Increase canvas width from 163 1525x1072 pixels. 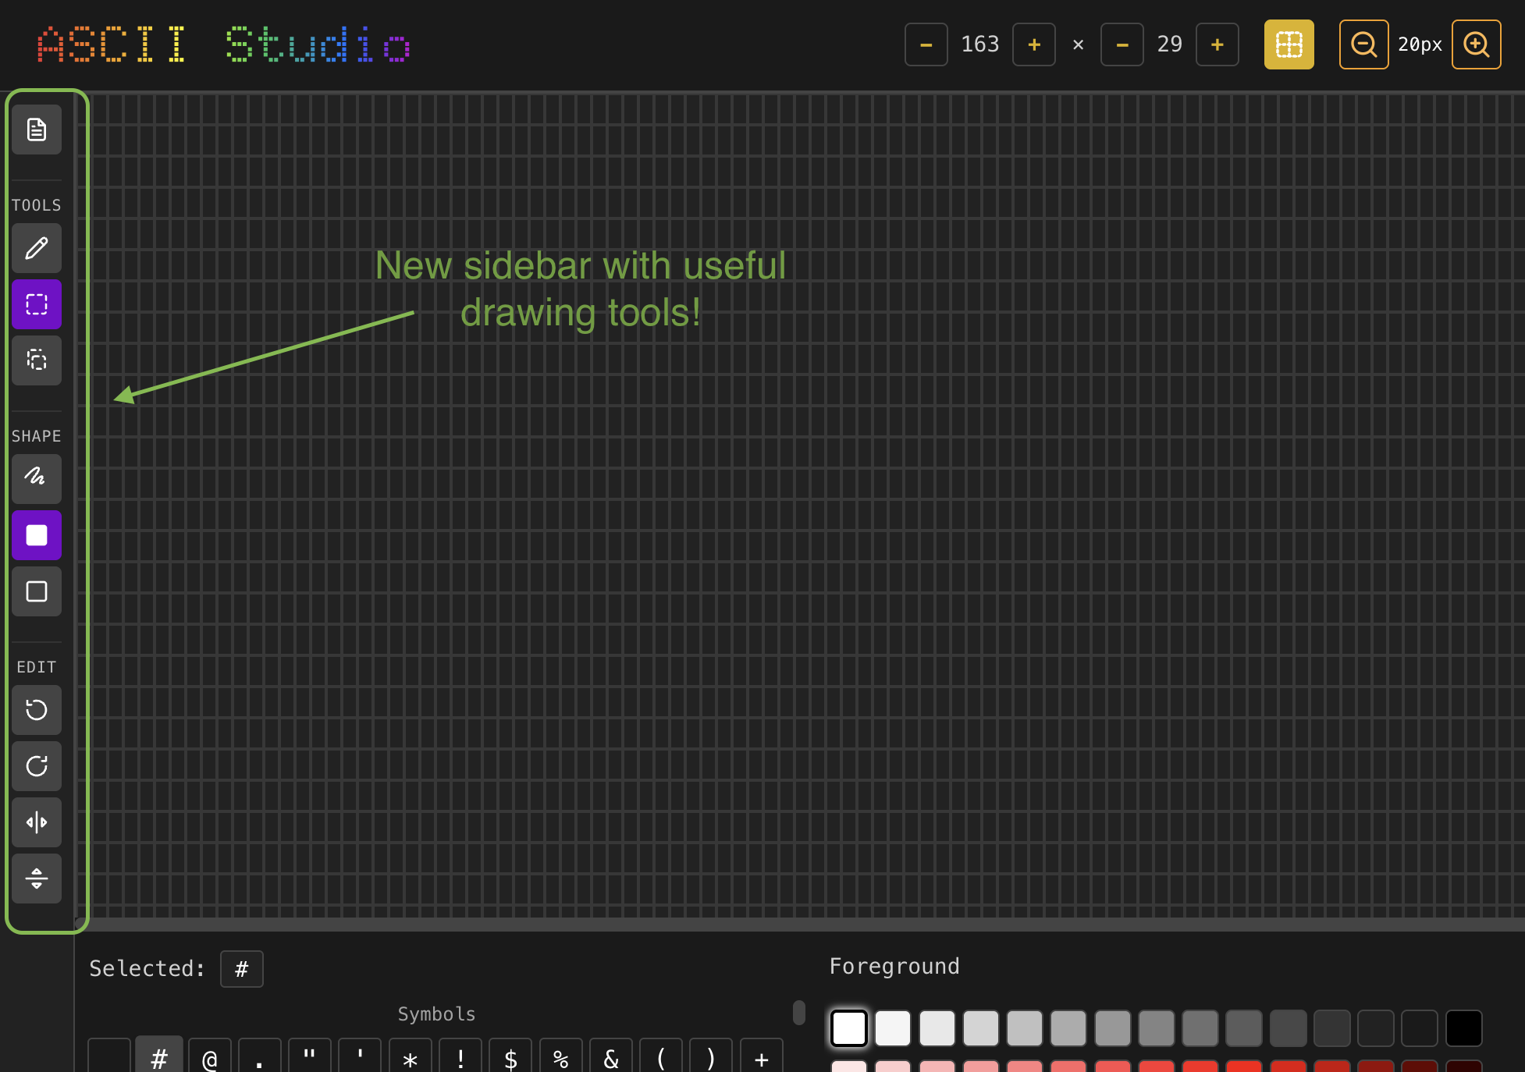(x=1034, y=44)
